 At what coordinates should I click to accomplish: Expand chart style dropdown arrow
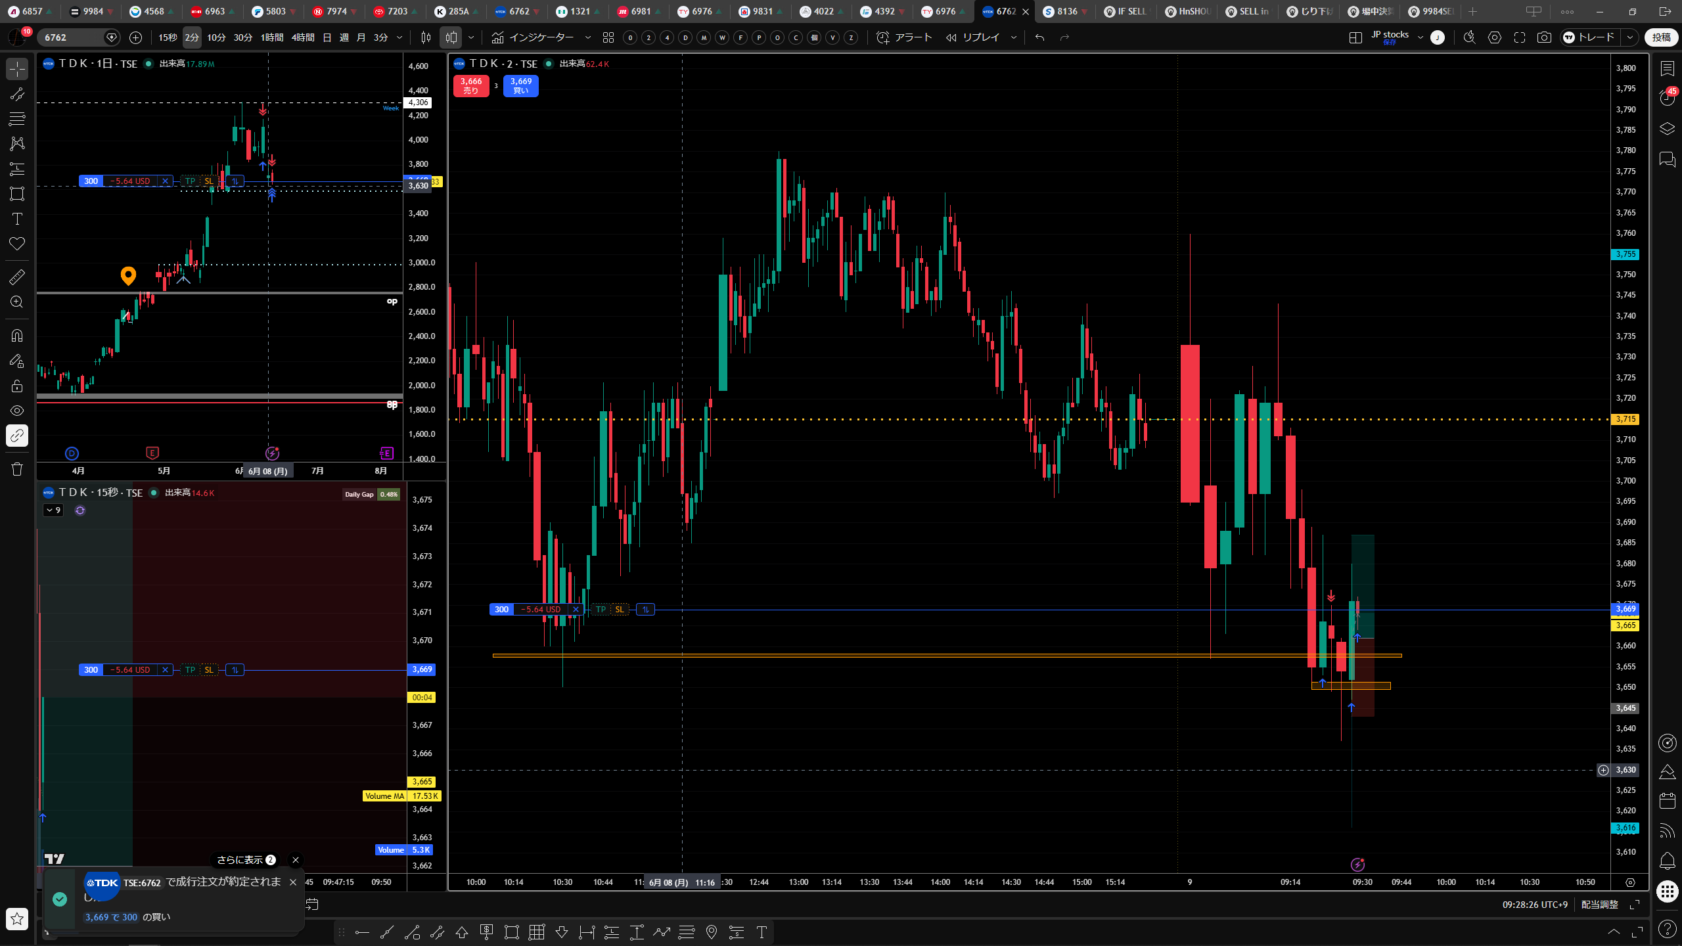tap(470, 37)
